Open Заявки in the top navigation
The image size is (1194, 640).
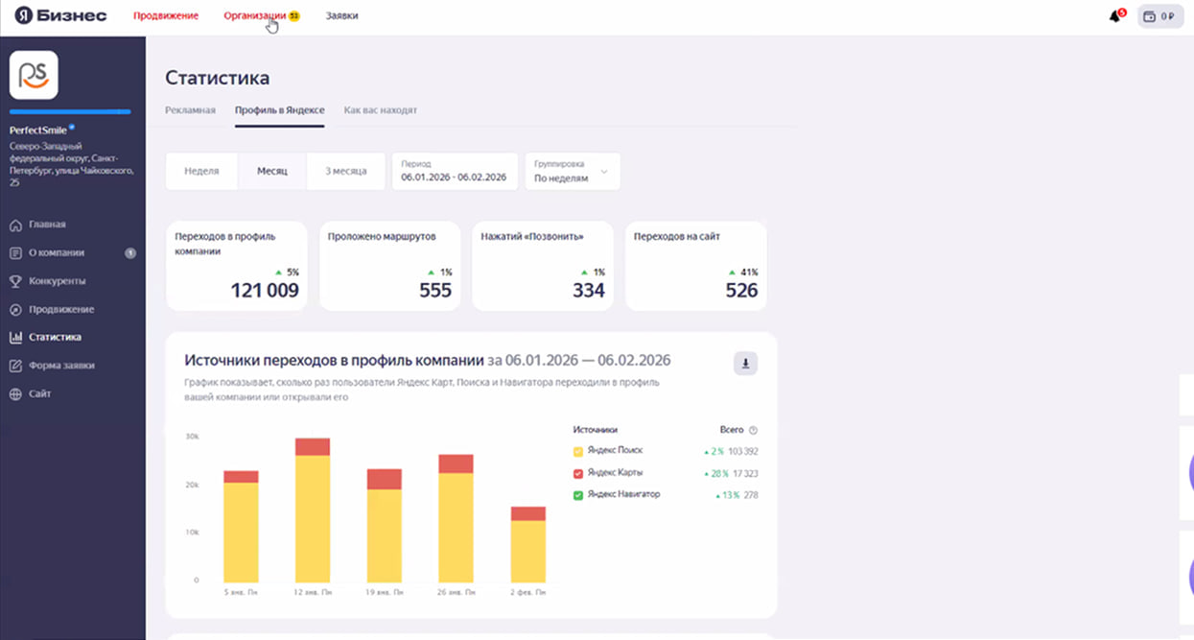[342, 16]
